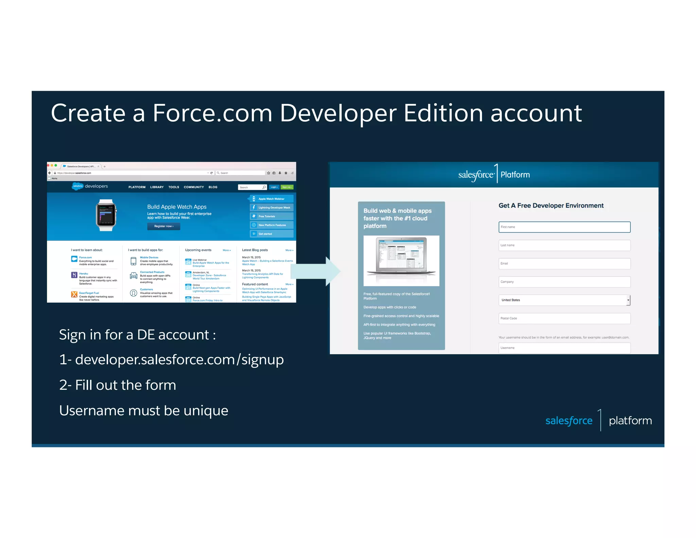Close the Salesforce Developers browser tab
696x538 pixels.
[x=99, y=166]
